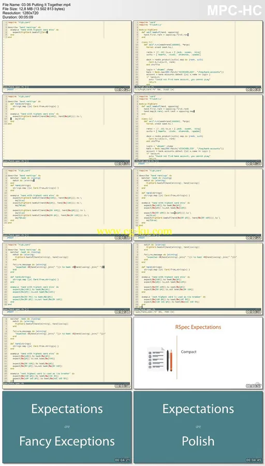The height and width of the screenshot is (466, 265).
Task: Select the code frame stamped 00:01:35
Action: point(198,130)
